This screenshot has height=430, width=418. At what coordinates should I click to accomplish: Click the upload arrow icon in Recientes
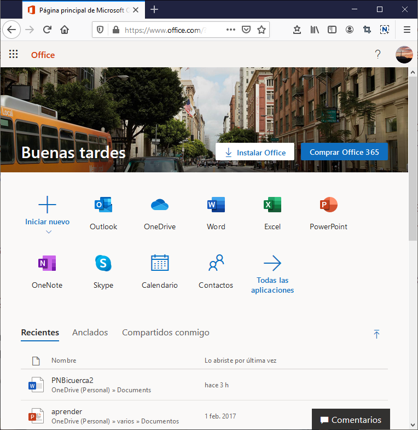[376, 334]
